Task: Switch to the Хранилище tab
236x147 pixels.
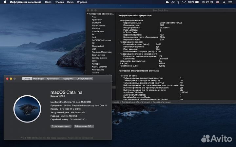Action: point(52,79)
